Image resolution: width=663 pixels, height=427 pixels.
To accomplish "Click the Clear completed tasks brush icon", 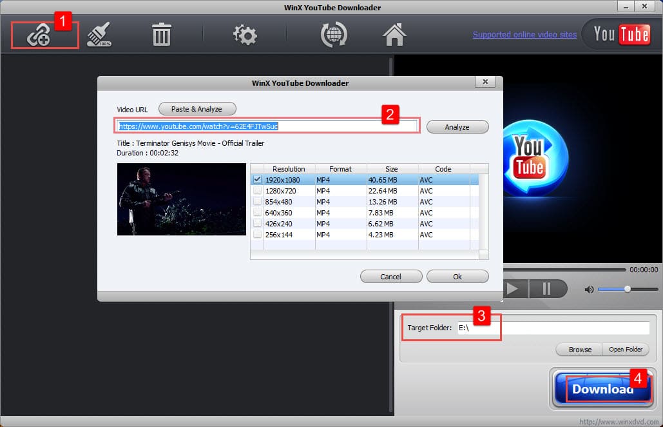I will [99, 34].
